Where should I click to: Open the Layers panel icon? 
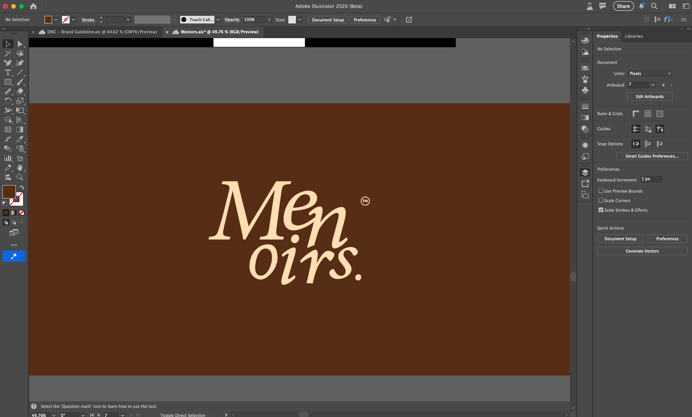(x=585, y=172)
